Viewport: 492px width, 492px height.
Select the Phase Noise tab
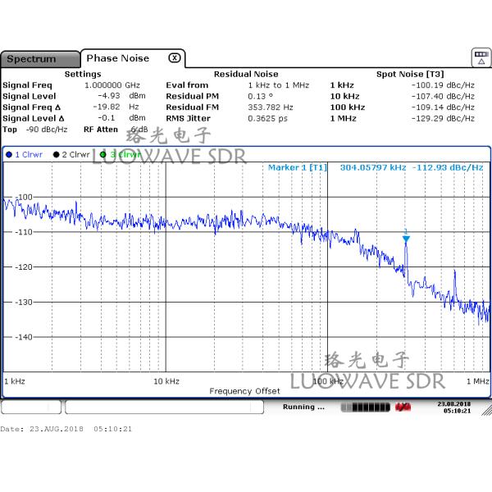pyautogui.click(x=117, y=58)
